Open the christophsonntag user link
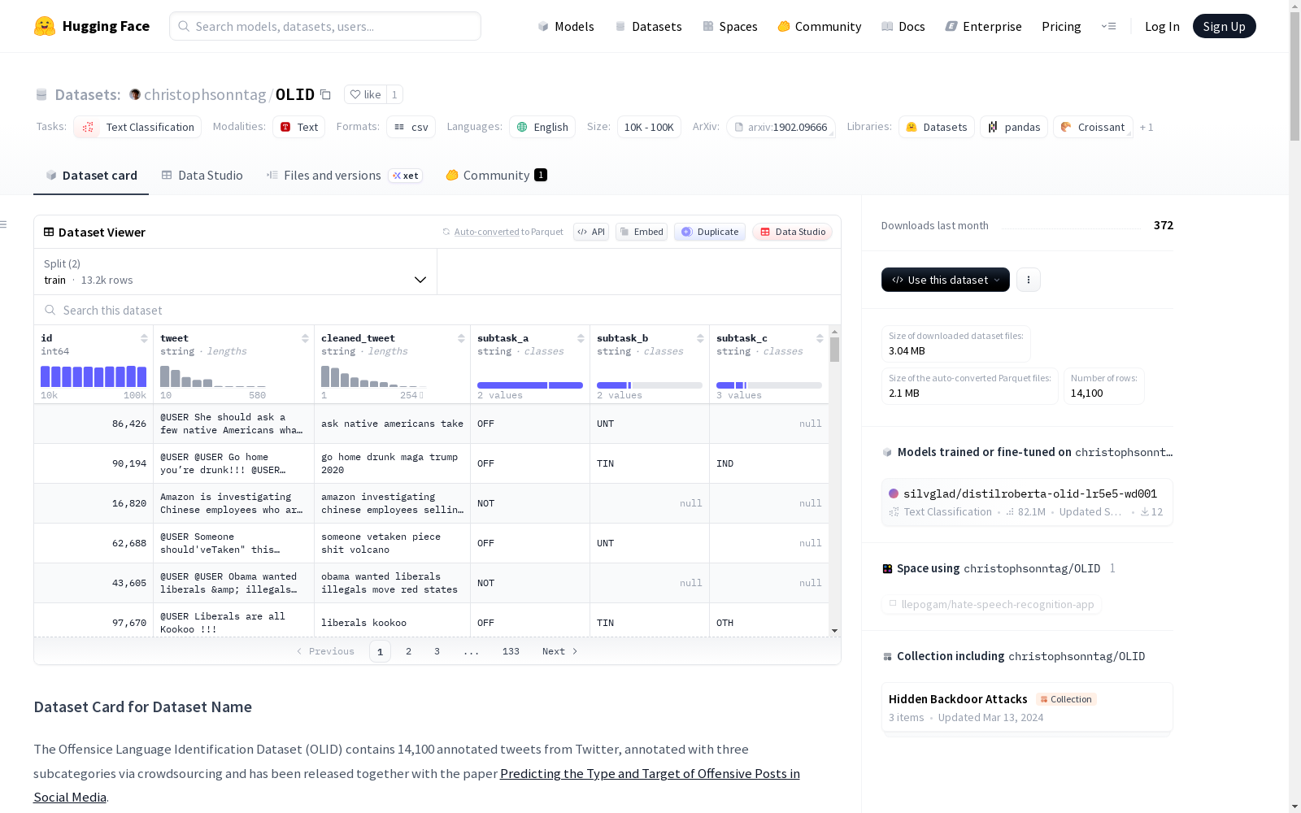 205,94
